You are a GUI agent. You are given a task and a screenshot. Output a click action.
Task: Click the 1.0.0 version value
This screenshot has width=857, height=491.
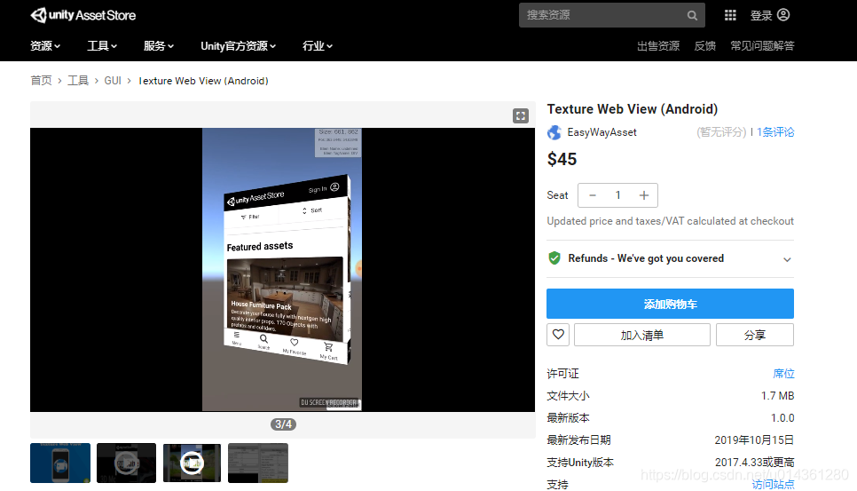(x=782, y=417)
